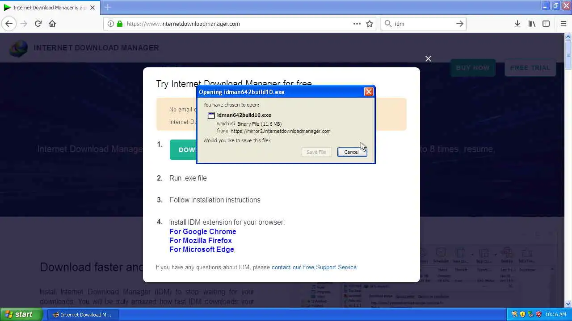Open the Windows start button
572x321 pixels.
pos(21,314)
